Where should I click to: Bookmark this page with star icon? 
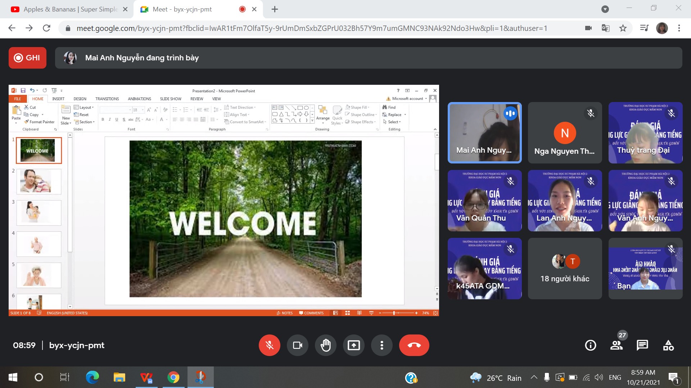[623, 28]
